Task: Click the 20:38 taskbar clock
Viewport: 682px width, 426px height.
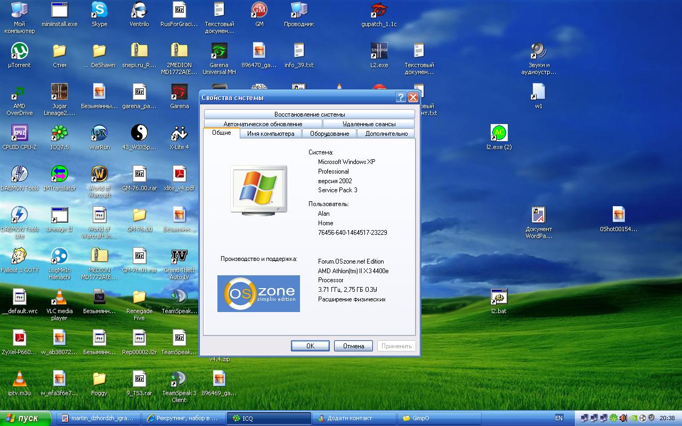Action: [668, 418]
